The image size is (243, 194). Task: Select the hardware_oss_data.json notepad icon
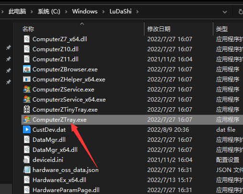pos(27,170)
